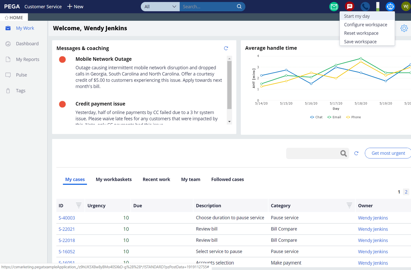This screenshot has height=270, width=411.
Task: Open case S-40003 link
Action: (x=67, y=218)
